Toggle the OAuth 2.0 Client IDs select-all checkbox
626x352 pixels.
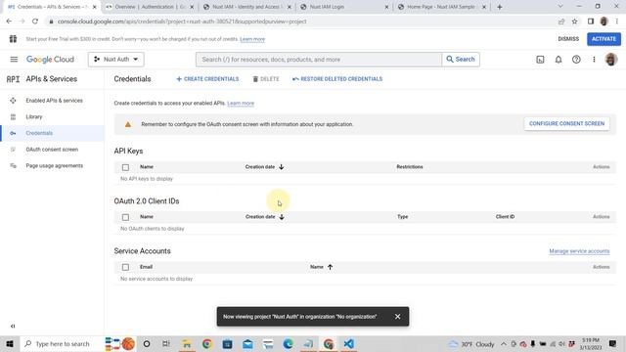click(x=125, y=217)
